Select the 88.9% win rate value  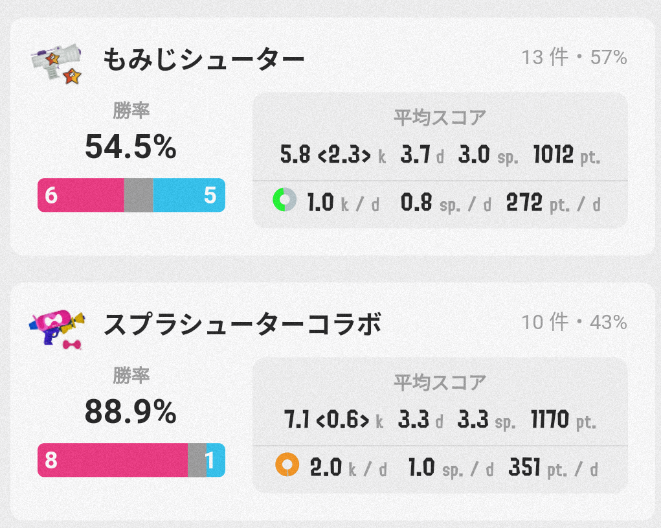pyautogui.click(x=131, y=412)
